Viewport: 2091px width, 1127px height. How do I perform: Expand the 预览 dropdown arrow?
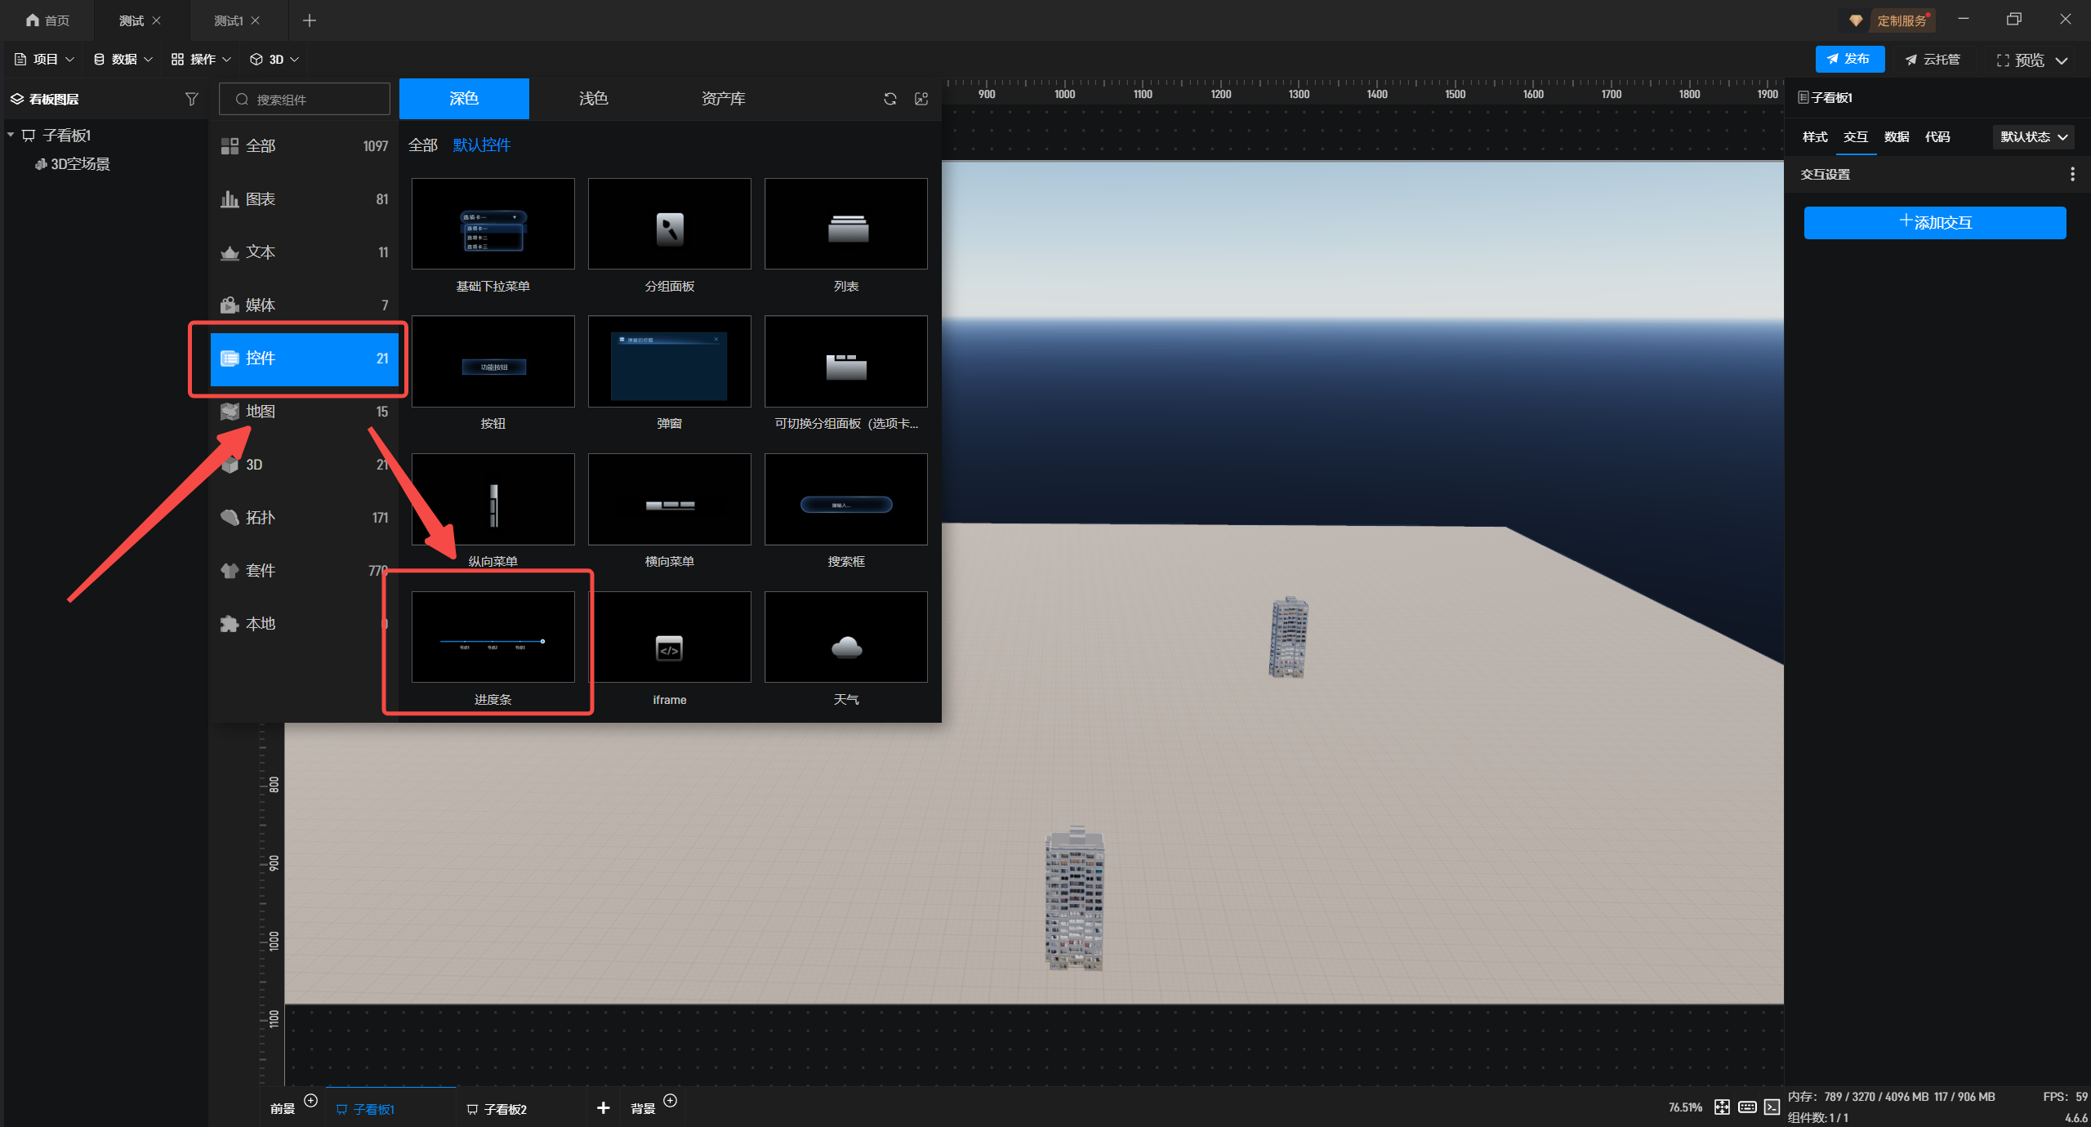click(2062, 60)
